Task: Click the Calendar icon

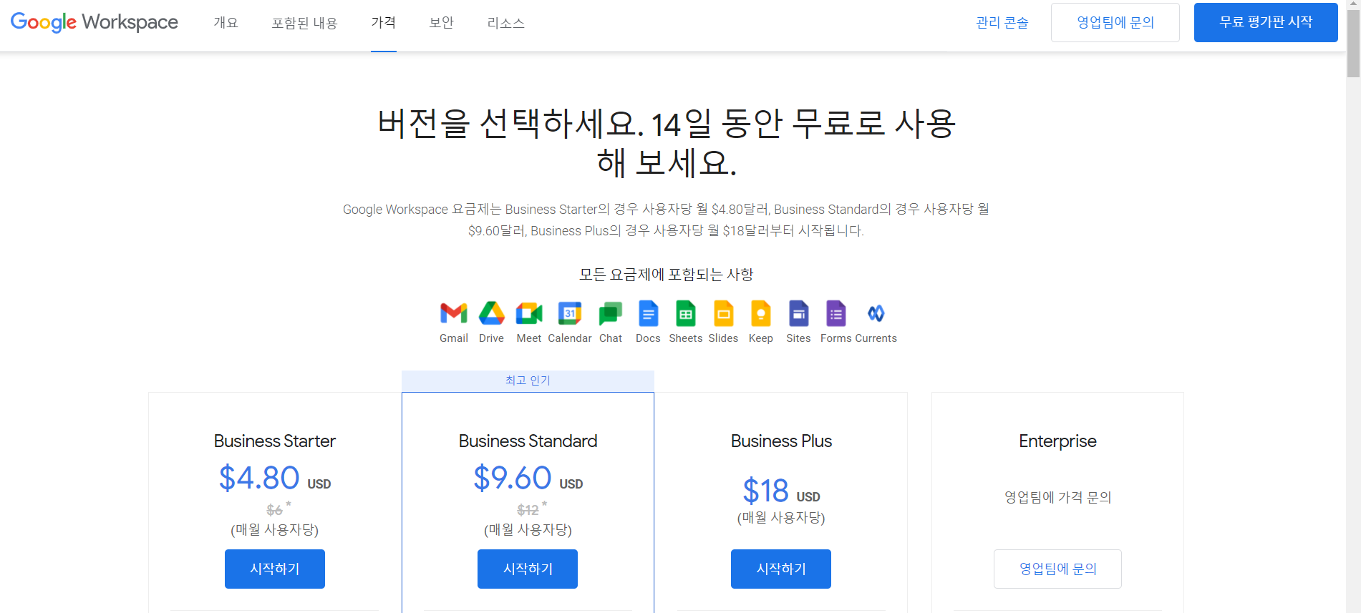Action: [x=570, y=313]
